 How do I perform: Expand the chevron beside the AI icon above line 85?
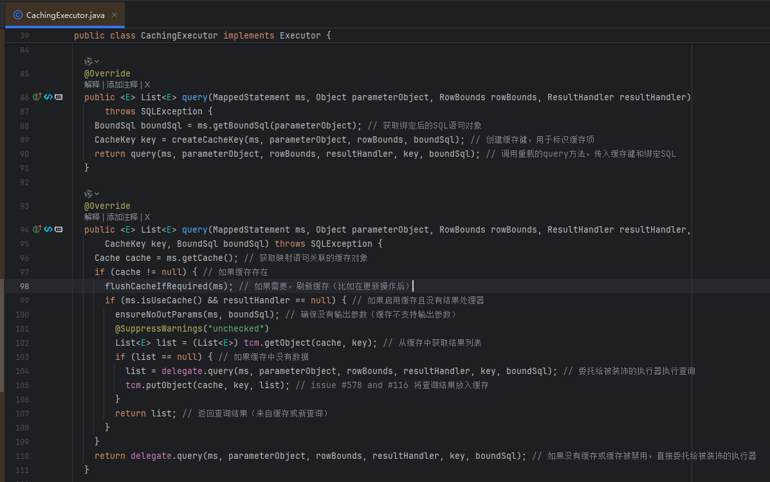click(97, 61)
